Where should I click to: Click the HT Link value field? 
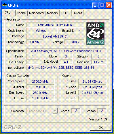pyautogui.click(x=40, y=98)
